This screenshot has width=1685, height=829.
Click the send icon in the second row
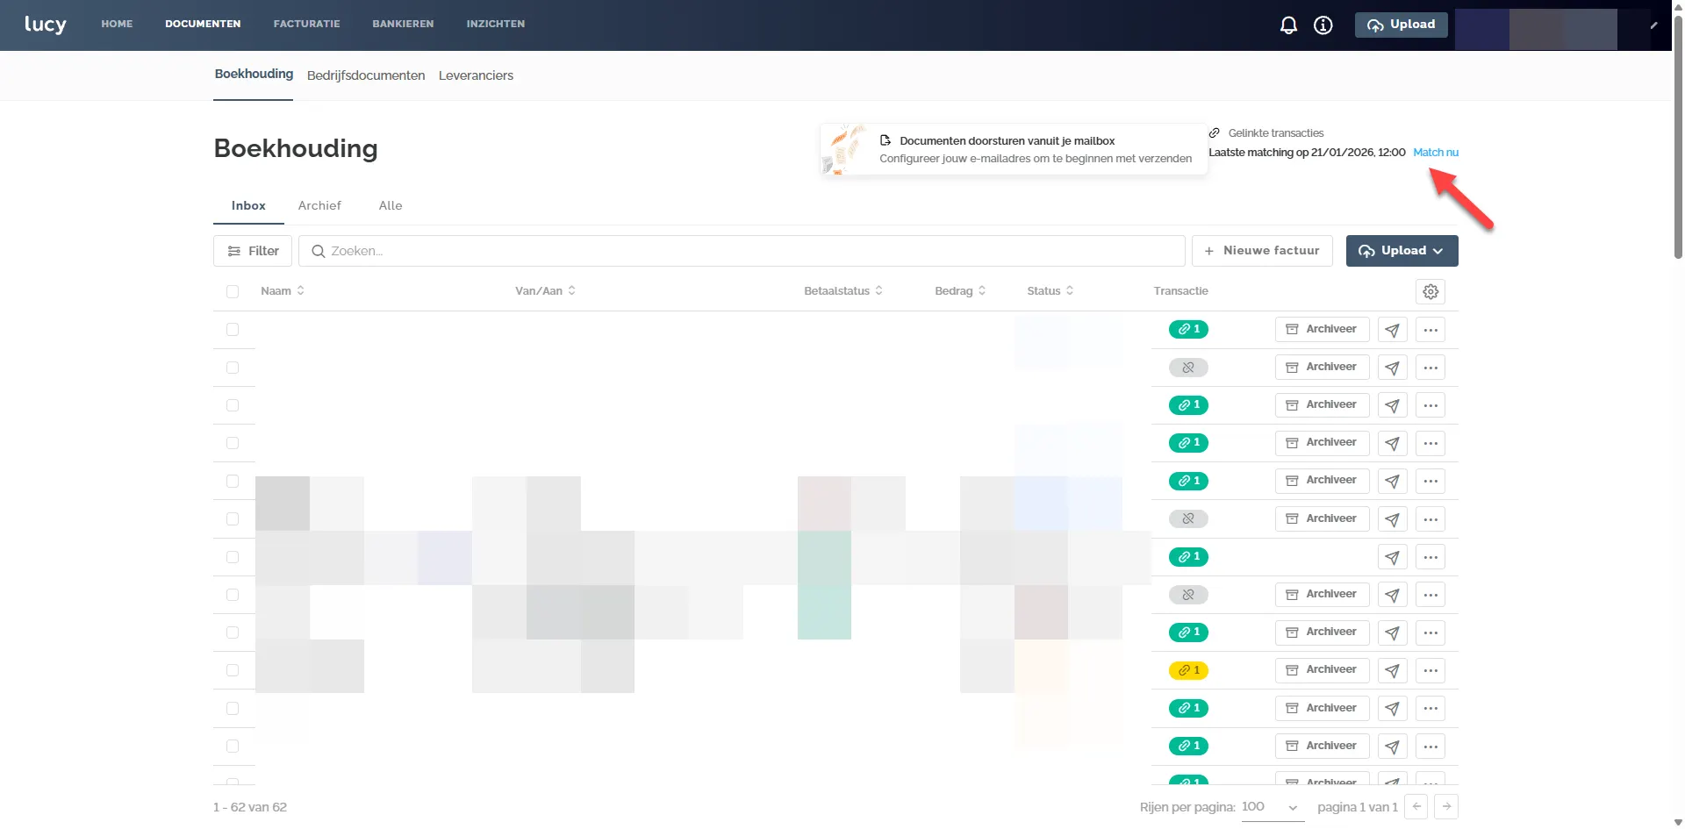point(1393,368)
